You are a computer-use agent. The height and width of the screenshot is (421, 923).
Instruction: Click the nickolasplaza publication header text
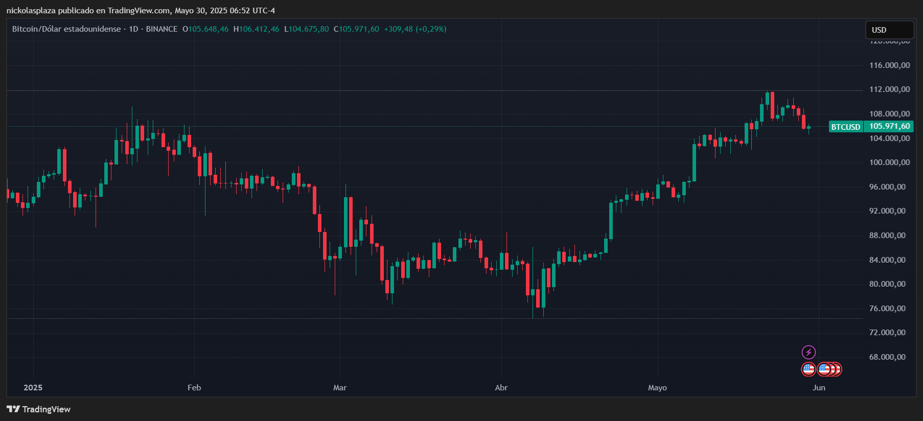pos(141,10)
